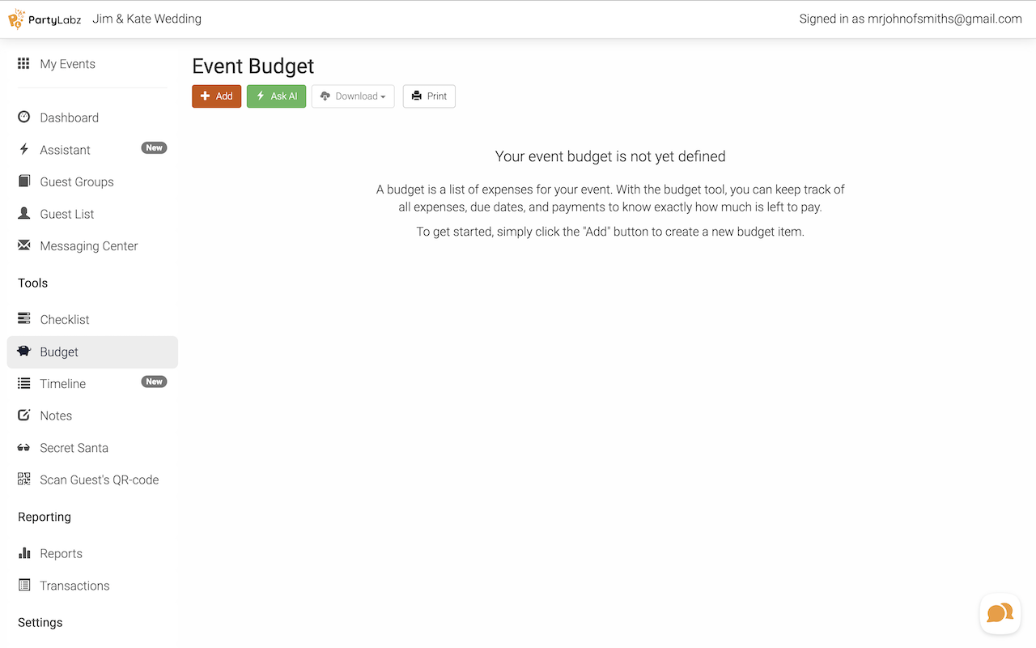Open Guest List in sidebar

pos(67,214)
